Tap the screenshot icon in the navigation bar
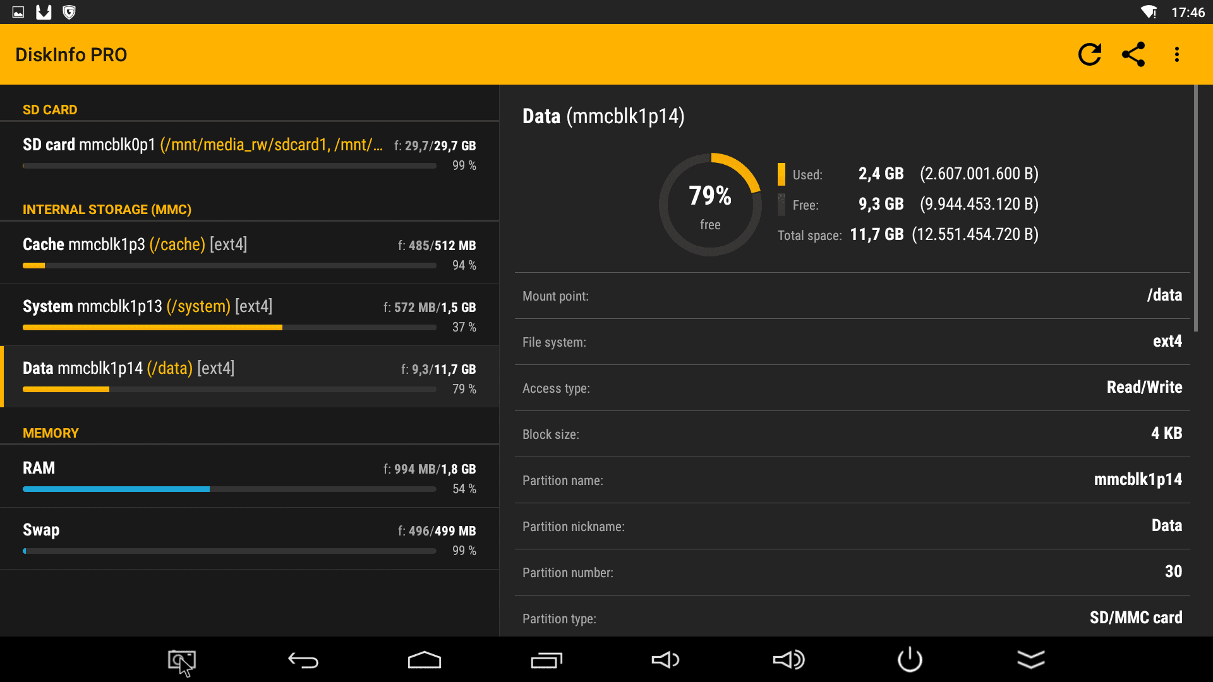 pos(182,661)
